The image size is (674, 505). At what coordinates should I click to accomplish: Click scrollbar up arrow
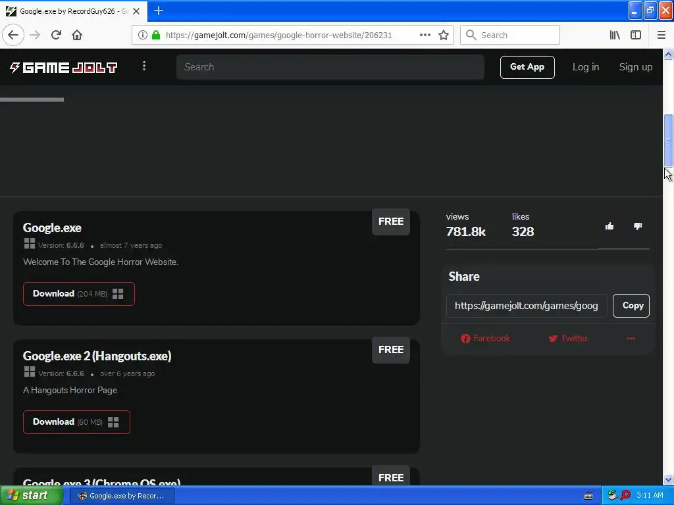coord(668,55)
